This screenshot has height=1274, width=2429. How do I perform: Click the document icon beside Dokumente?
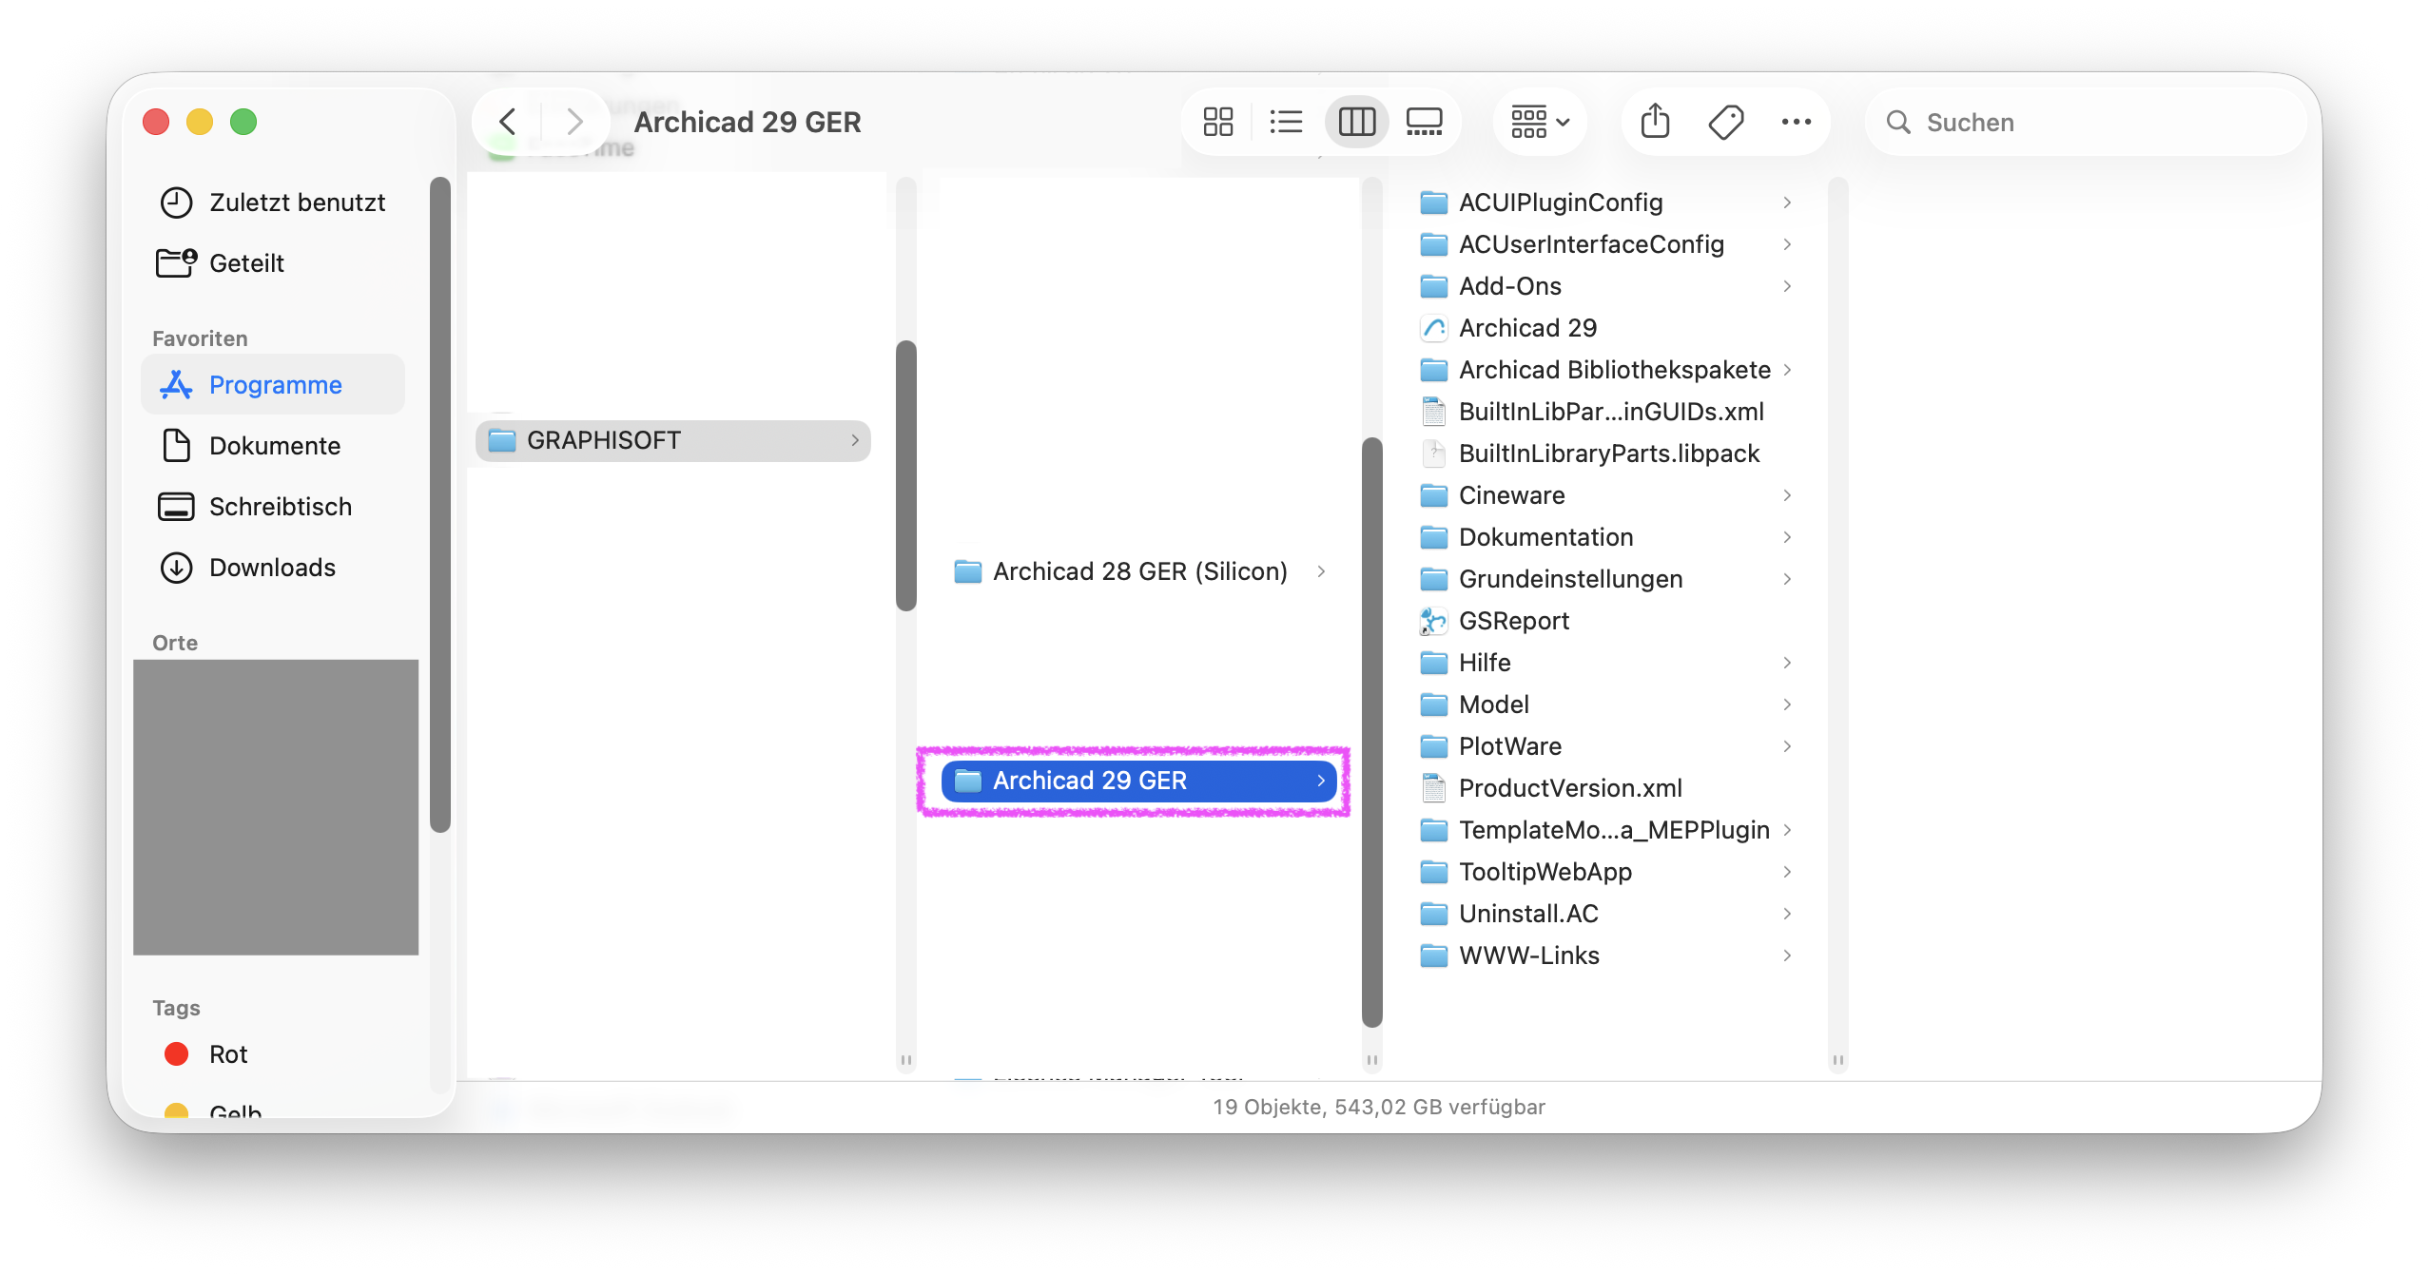tap(176, 446)
